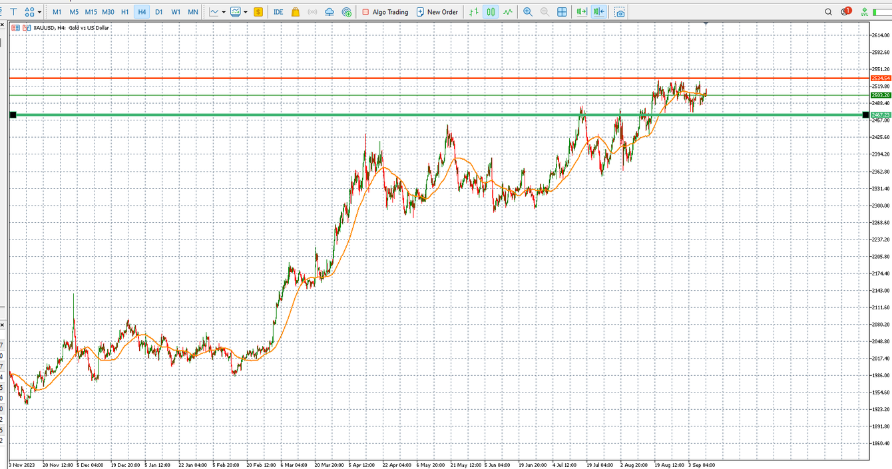This screenshot has height=469, width=892.
Task: Switch to the D1 timeframe
Action: [x=159, y=11]
